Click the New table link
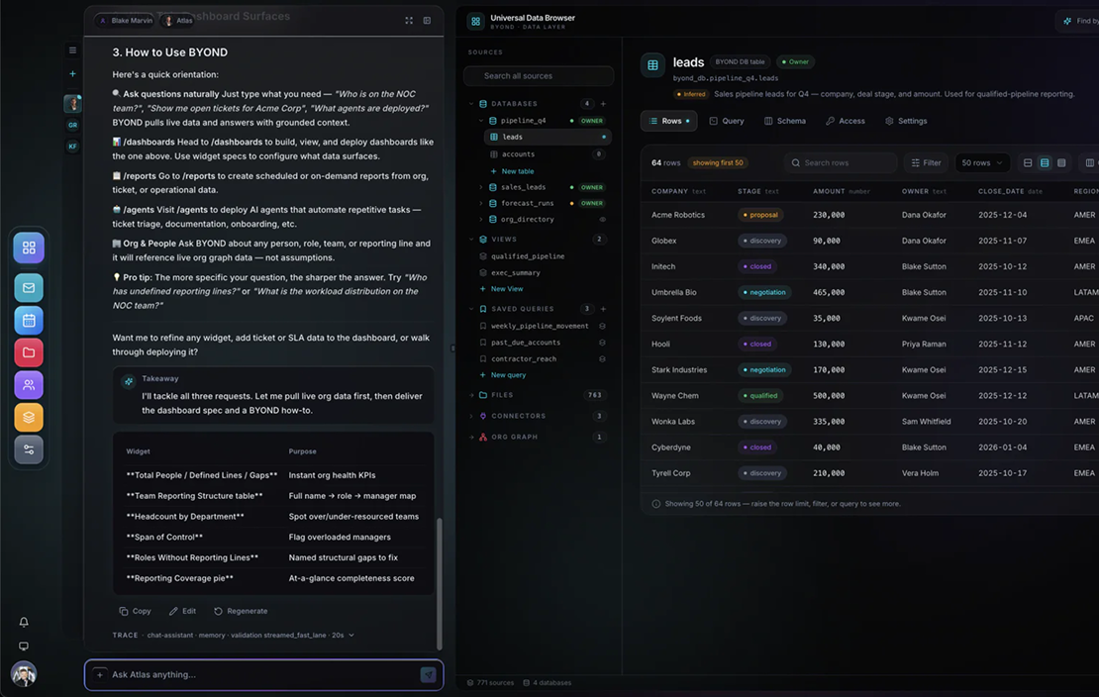This screenshot has height=697, width=1099. coord(512,171)
